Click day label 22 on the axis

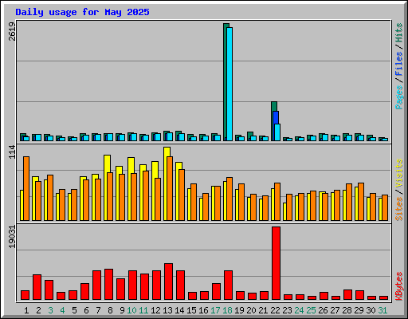click(275, 310)
